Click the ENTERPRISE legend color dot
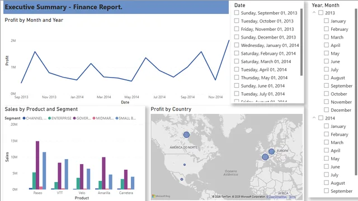The image size is (358, 201). tap(50, 118)
